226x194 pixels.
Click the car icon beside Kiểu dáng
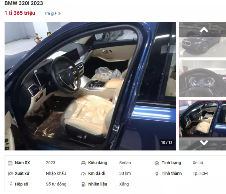(x=84, y=163)
